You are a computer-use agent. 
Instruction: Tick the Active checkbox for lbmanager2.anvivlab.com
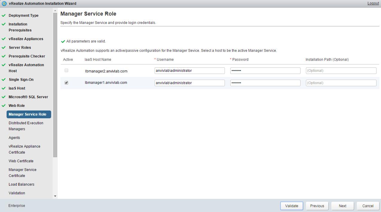66,70
